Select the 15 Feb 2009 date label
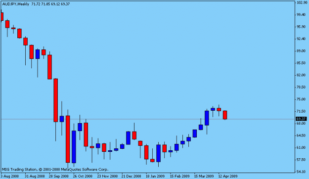Viewport: 309px width, 179px height. click(180, 176)
